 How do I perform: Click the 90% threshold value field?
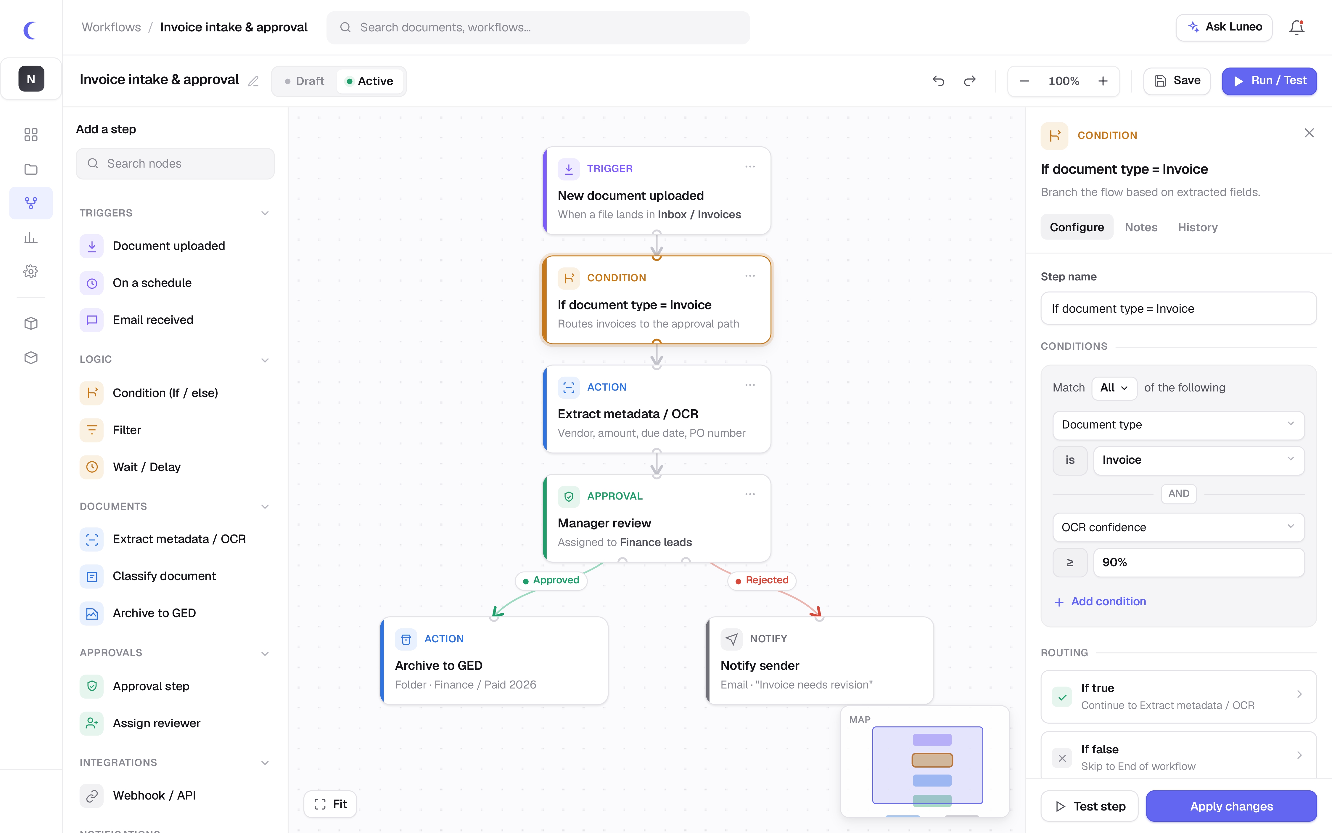(x=1199, y=563)
